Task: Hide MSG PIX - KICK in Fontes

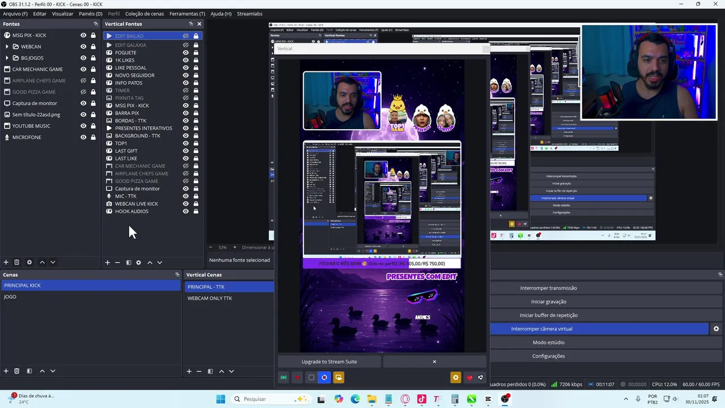Action: [x=83, y=35]
